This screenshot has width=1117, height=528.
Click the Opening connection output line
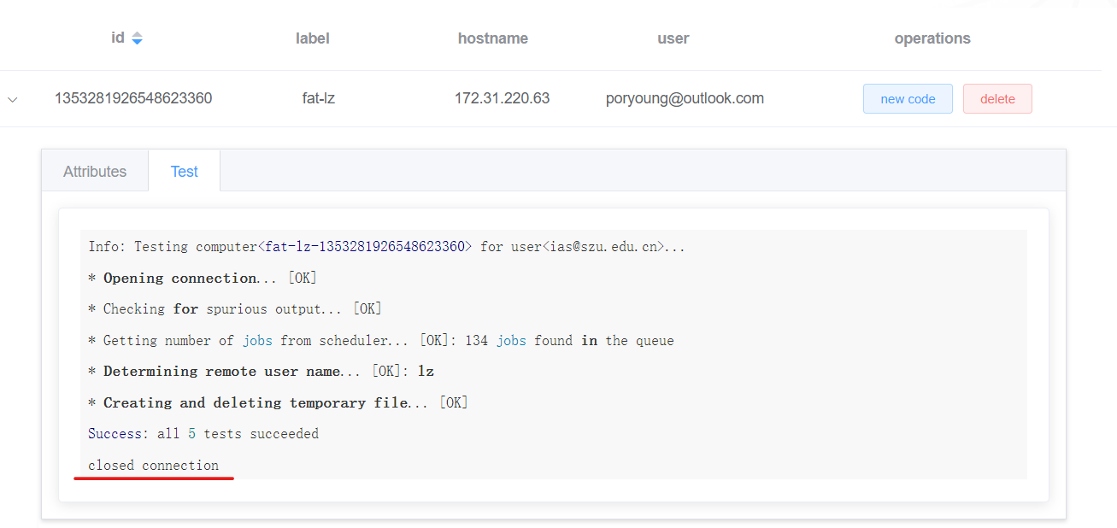[203, 279]
